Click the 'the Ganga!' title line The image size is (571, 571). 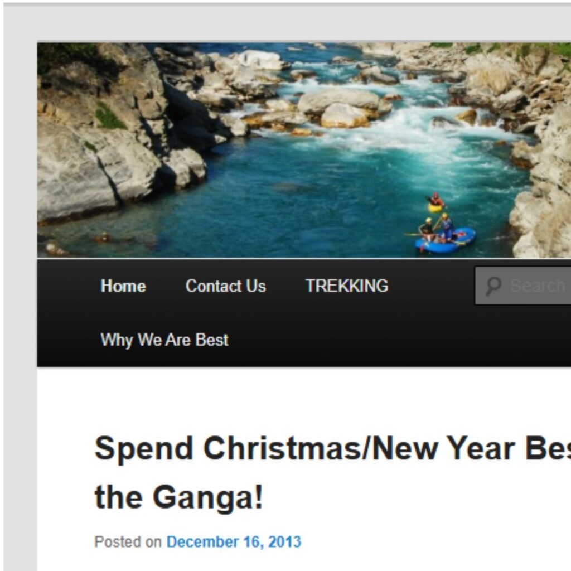pos(178,497)
